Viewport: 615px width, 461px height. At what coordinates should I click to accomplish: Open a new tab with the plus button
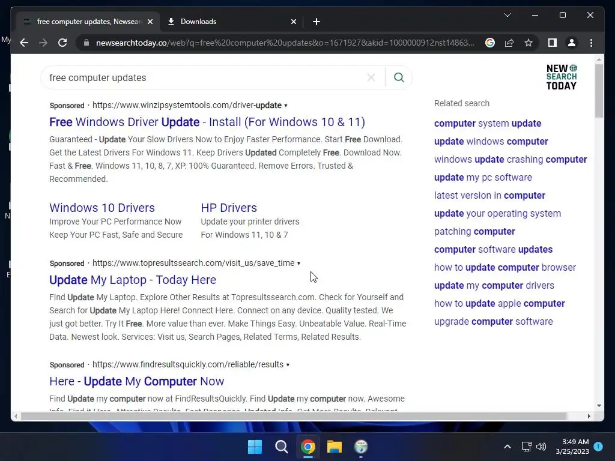pyautogui.click(x=317, y=22)
